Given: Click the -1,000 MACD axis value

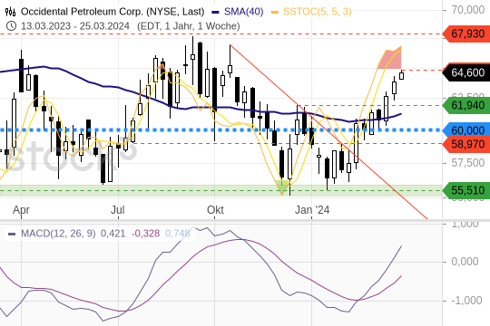Looking at the screenshot, I should point(466,301).
